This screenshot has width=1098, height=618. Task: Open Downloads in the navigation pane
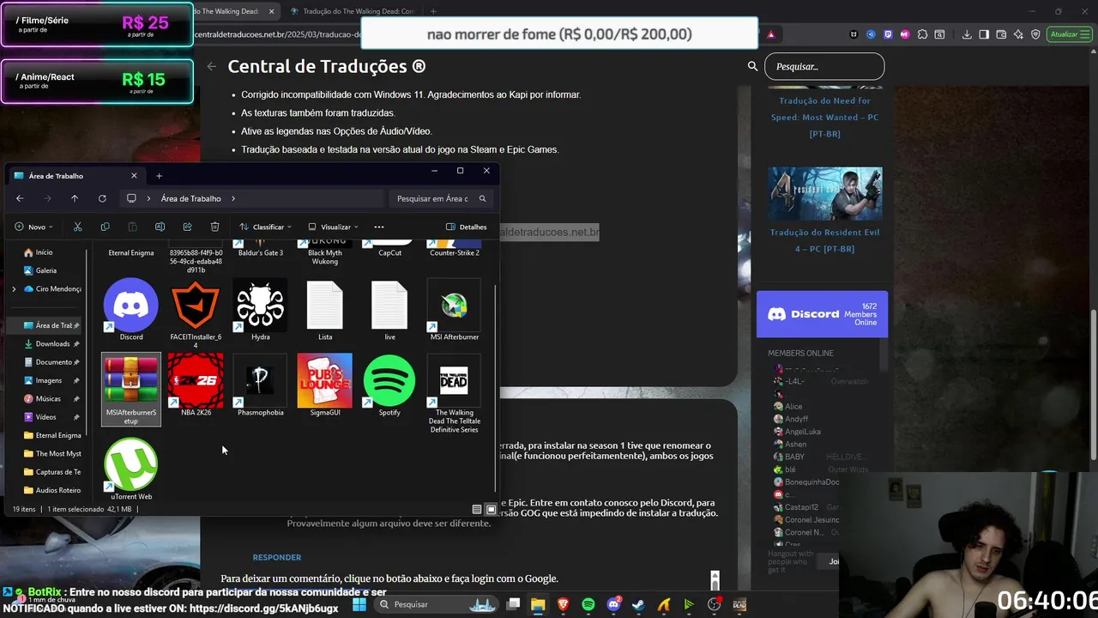tap(51, 343)
